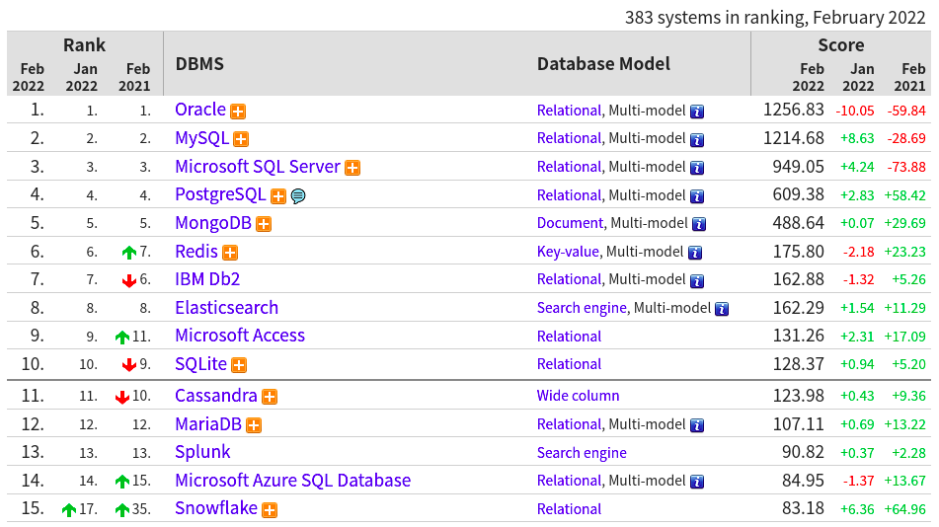Click the info icon in the Redis row
The width and height of the screenshot is (939, 527).
[695, 253]
